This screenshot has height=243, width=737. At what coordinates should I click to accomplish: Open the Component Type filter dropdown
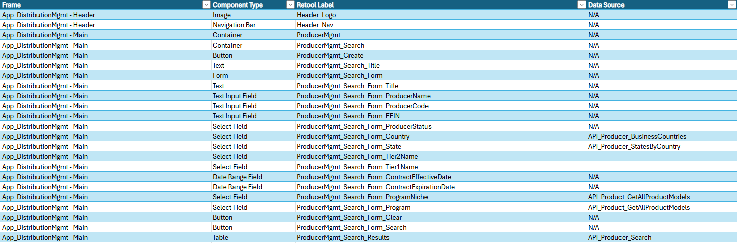[x=290, y=5]
